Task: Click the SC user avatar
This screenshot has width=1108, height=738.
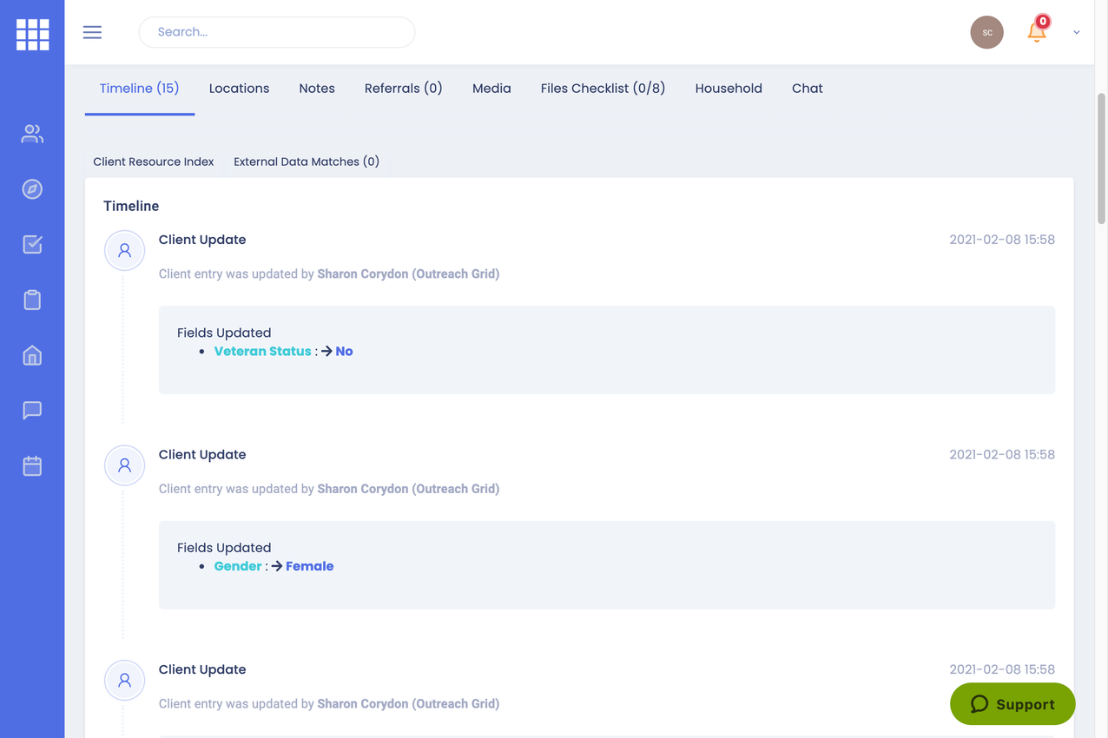Action: click(986, 32)
